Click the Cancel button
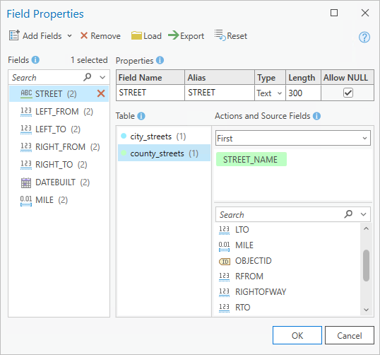Image resolution: width=380 pixels, height=355 pixels. [x=349, y=335]
